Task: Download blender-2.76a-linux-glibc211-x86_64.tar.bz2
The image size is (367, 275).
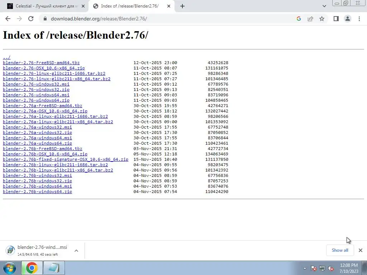Action: click(x=58, y=122)
